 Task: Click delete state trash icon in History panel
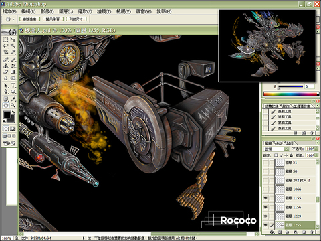pyautogui.click(x=312, y=133)
